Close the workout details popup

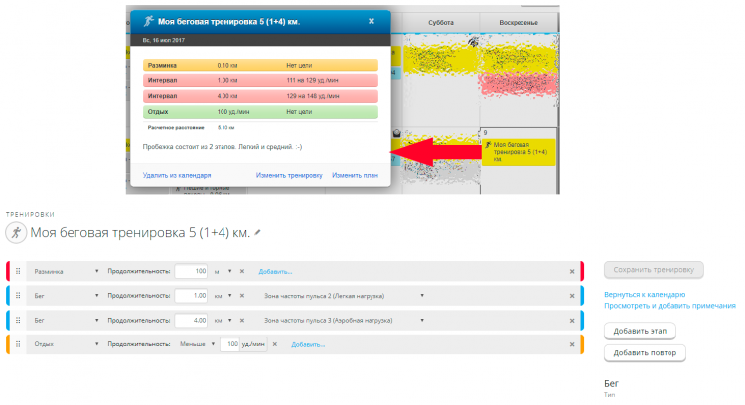(x=372, y=20)
